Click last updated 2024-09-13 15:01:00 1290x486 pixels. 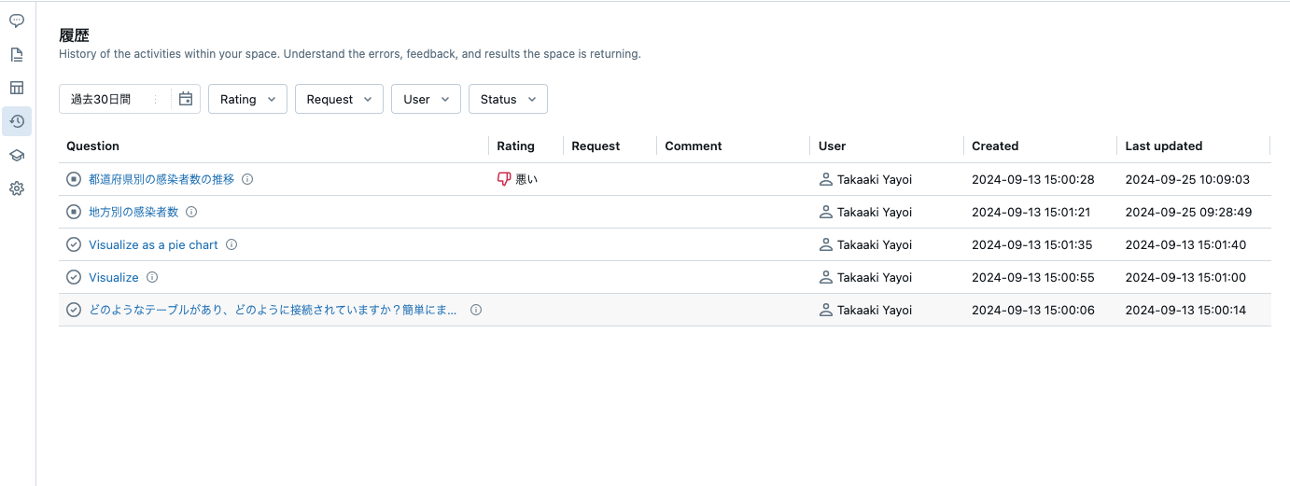1185,277
